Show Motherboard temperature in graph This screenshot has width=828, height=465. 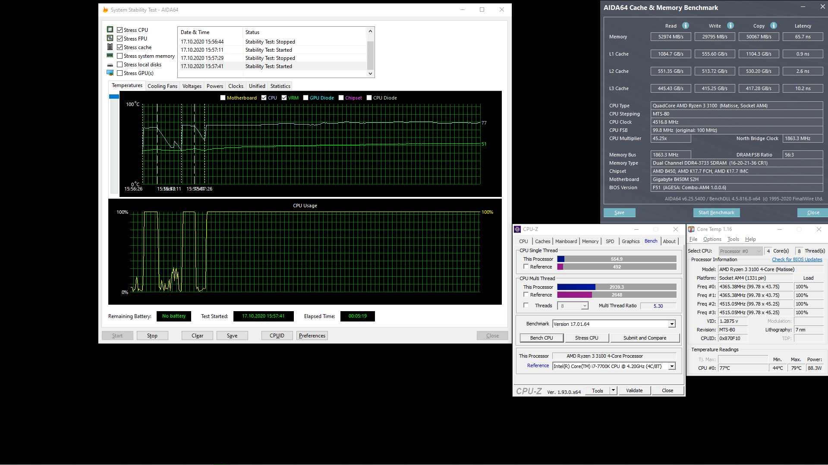point(223,98)
